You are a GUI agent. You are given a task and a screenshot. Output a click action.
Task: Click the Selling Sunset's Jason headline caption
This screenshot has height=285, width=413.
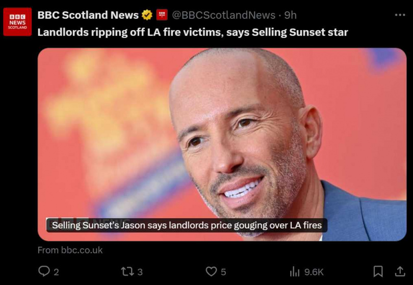coord(187,225)
